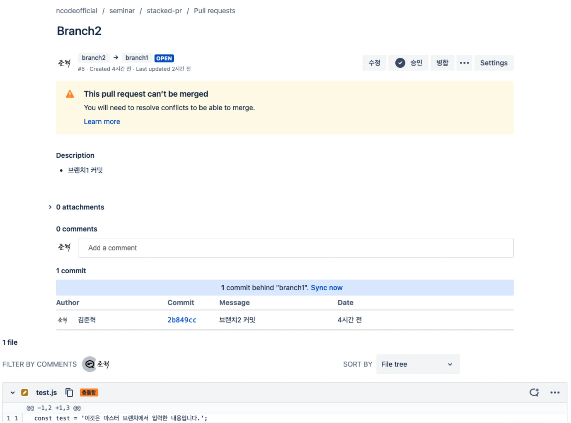The width and height of the screenshot is (571, 423).
Task: Click Sync now in the commit banner
Action: click(326, 288)
